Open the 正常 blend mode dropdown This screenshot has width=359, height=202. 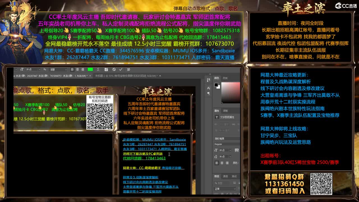(x=225, y=189)
